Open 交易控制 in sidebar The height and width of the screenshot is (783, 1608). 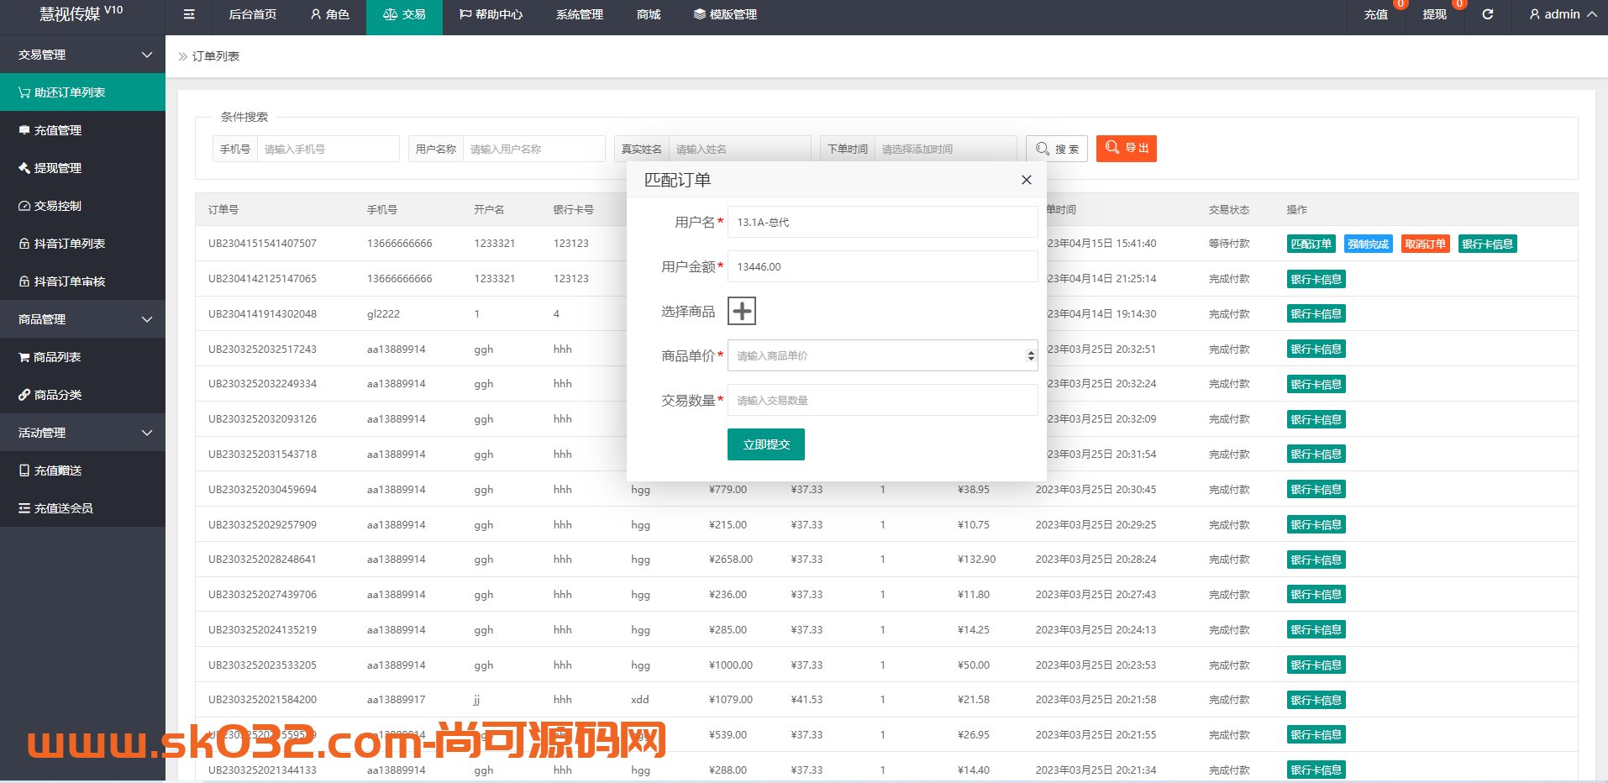click(82, 206)
